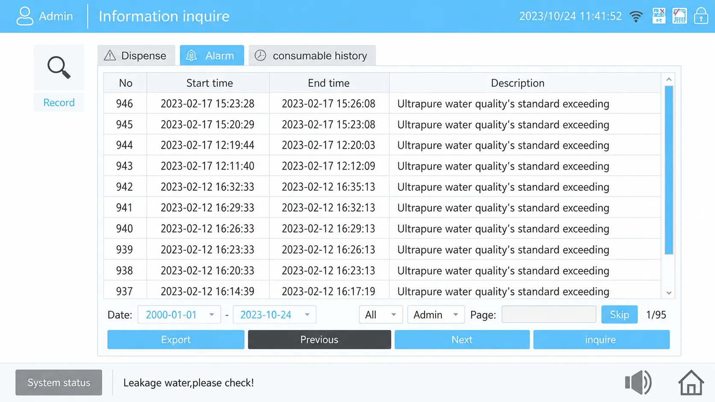This screenshot has height=402, width=715.
Task: Open the Record search magnifier icon
Action: [x=59, y=67]
